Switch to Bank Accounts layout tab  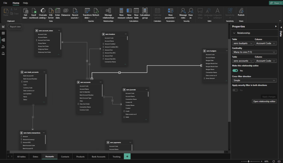click(99, 156)
